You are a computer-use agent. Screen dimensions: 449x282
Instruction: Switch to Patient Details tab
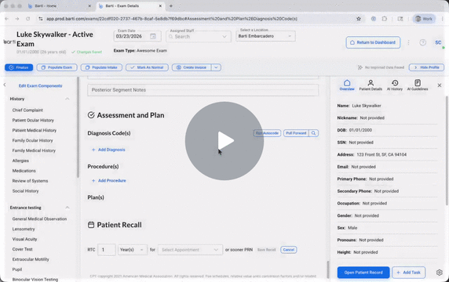371,85
